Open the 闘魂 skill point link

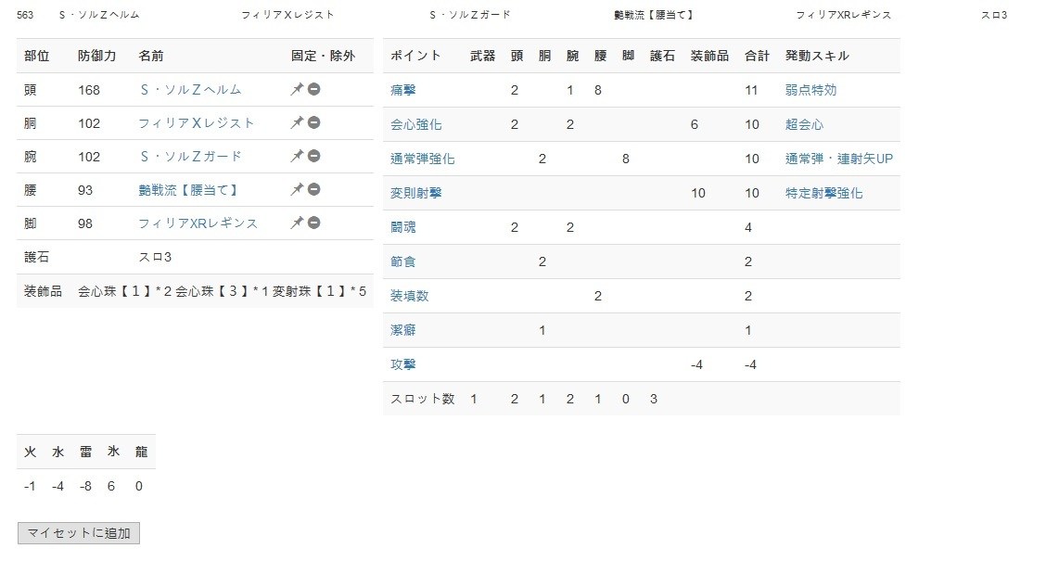(x=403, y=227)
